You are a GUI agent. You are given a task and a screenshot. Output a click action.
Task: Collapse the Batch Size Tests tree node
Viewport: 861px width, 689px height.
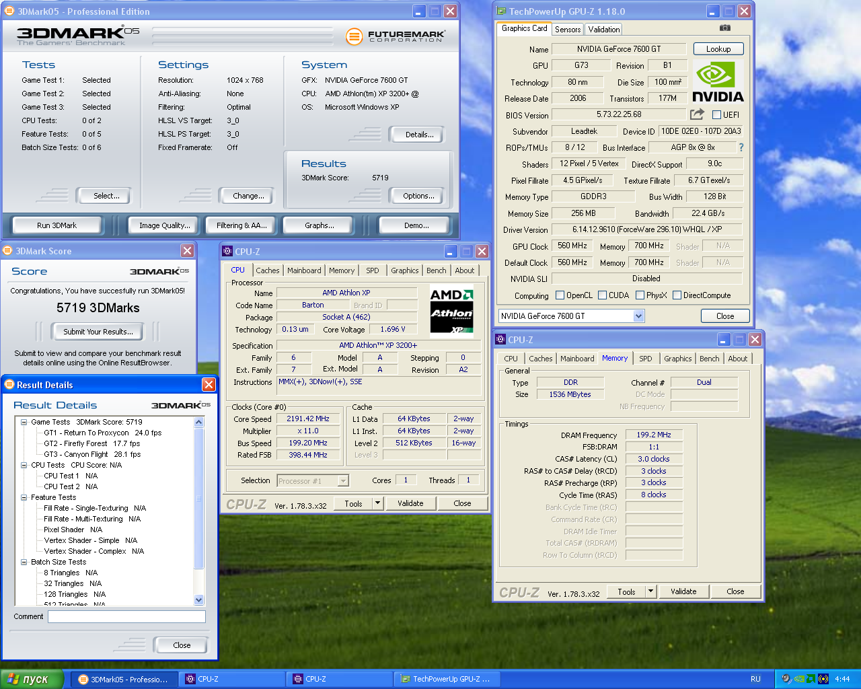pos(24,563)
